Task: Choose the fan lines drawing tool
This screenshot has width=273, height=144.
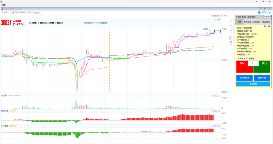Action: pos(231,37)
